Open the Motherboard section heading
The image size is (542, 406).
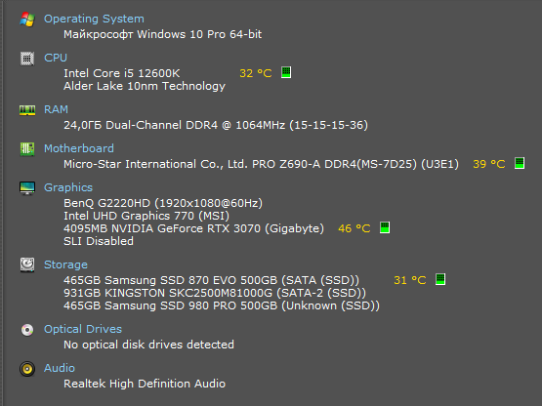click(79, 148)
